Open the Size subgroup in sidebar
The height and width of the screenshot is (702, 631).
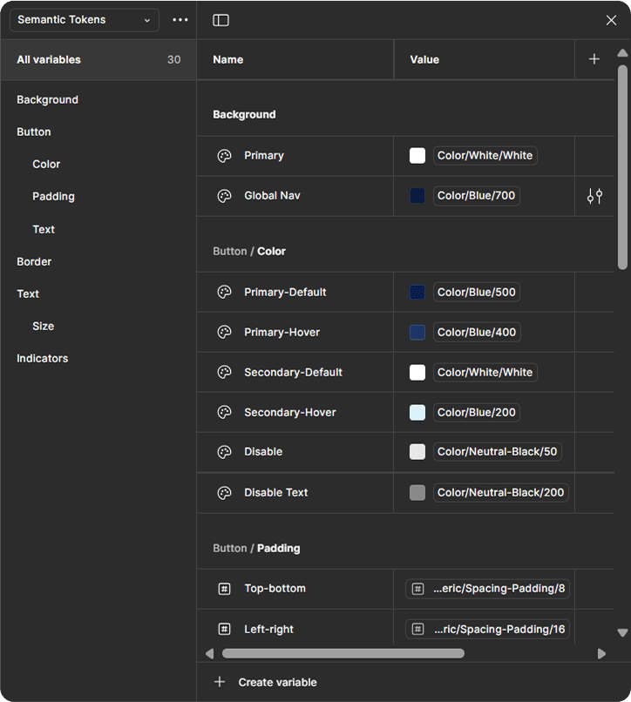click(x=43, y=326)
